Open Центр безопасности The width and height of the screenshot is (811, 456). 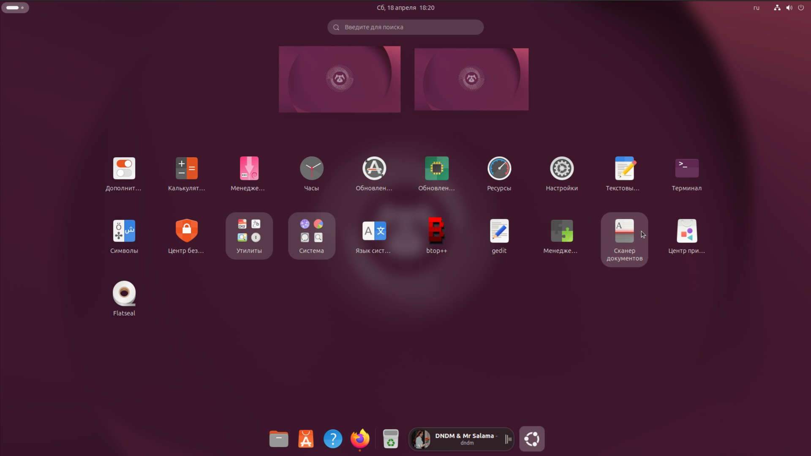[186, 231]
